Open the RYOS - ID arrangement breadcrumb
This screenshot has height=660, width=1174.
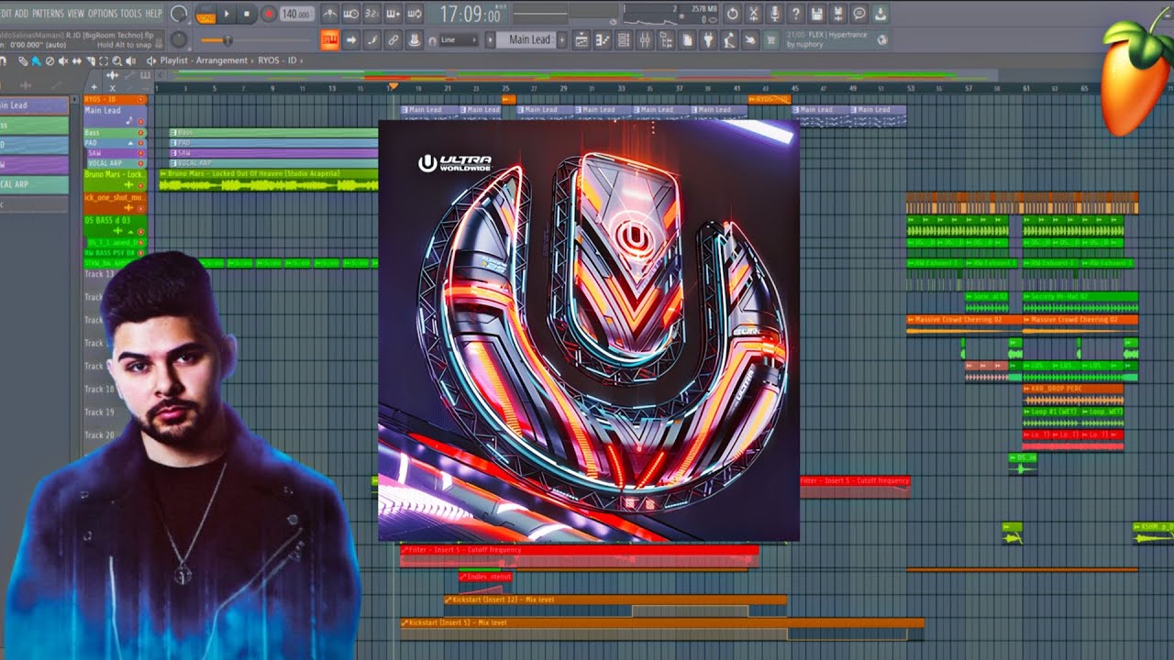(278, 60)
